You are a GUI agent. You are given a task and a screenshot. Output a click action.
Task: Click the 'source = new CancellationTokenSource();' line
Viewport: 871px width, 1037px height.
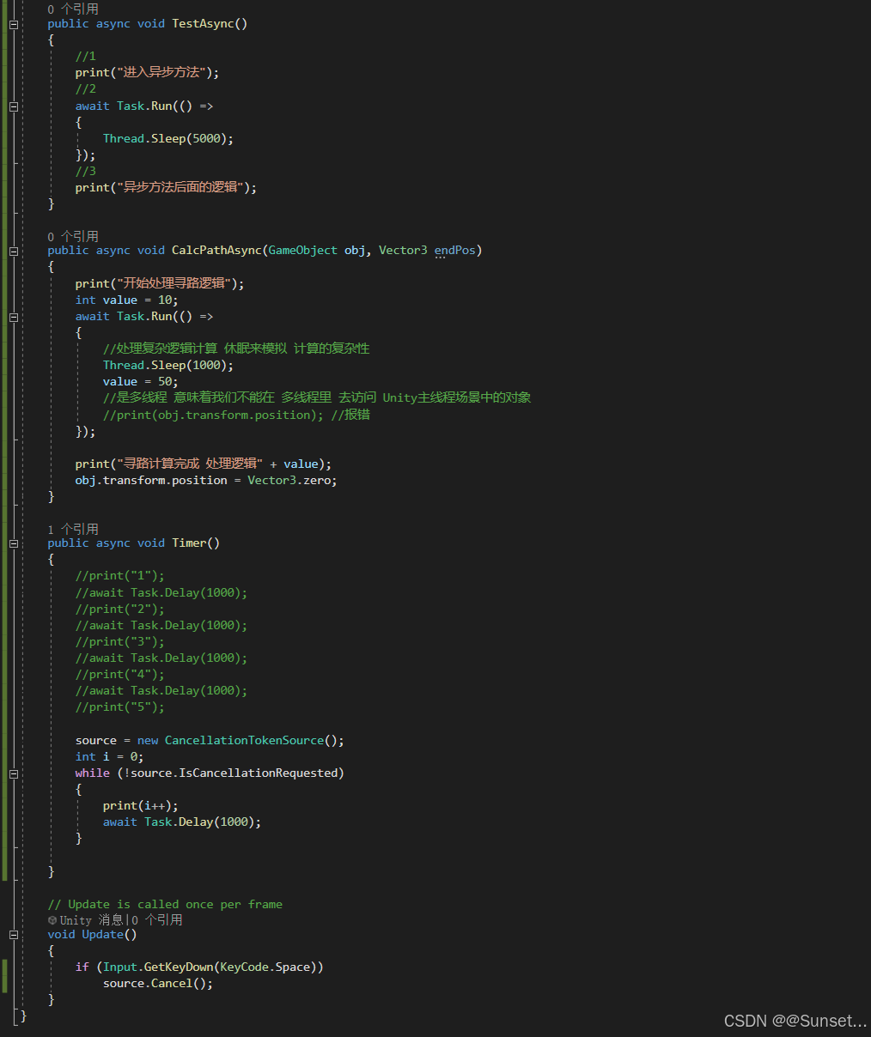point(210,741)
